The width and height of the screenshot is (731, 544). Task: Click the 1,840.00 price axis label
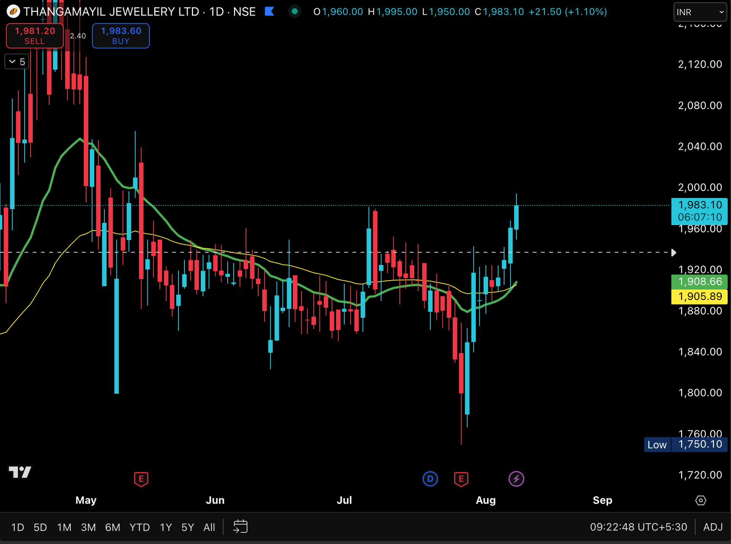(700, 352)
